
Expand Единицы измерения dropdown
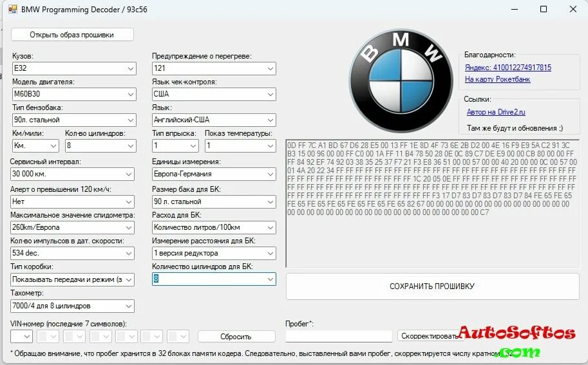(x=214, y=174)
